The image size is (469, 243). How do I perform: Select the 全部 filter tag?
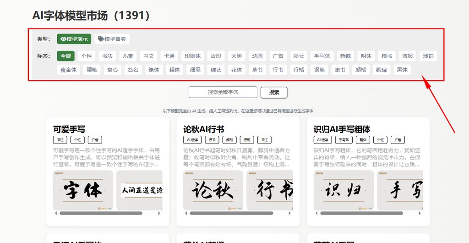tap(66, 56)
